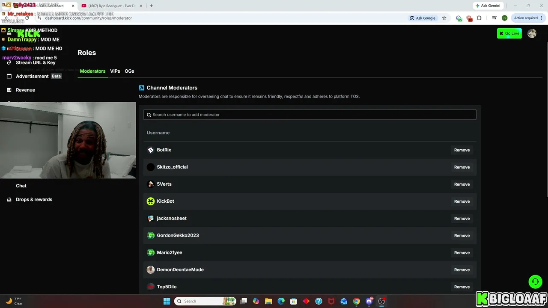Open OBS Studio from the taskbar
The width and height of the screenshot is (548, 308).
coord(381,301)
